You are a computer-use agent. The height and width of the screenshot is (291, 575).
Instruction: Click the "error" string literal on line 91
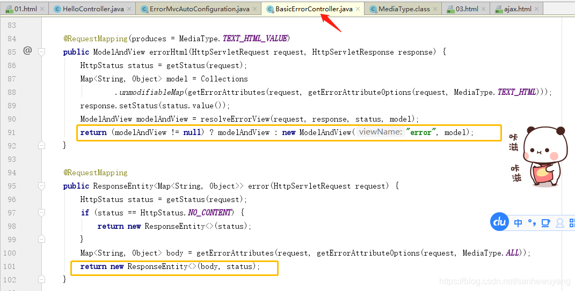pyautogui.click(x=420, y=132)
